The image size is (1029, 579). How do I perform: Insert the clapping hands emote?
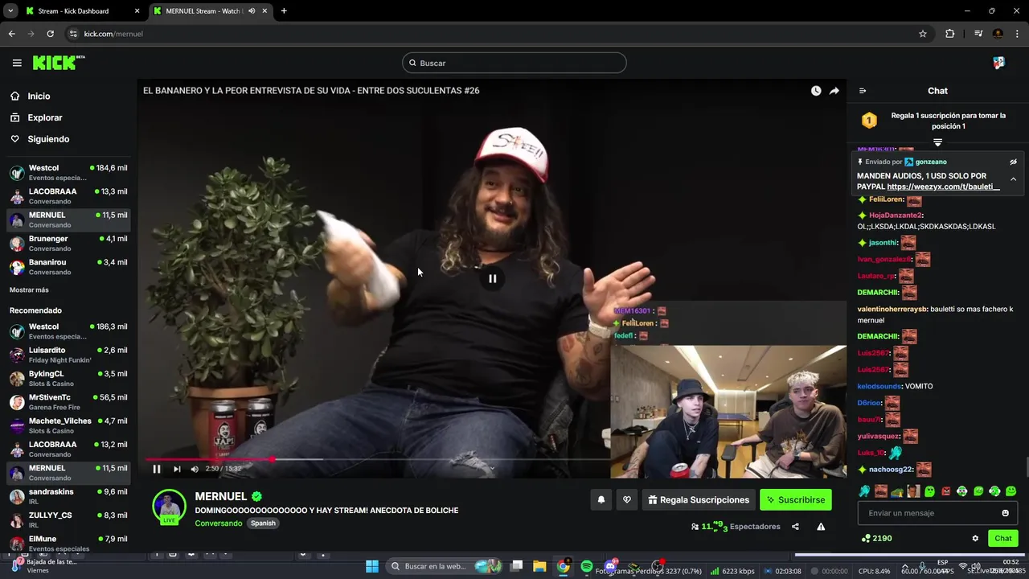(x=864, y=491)
